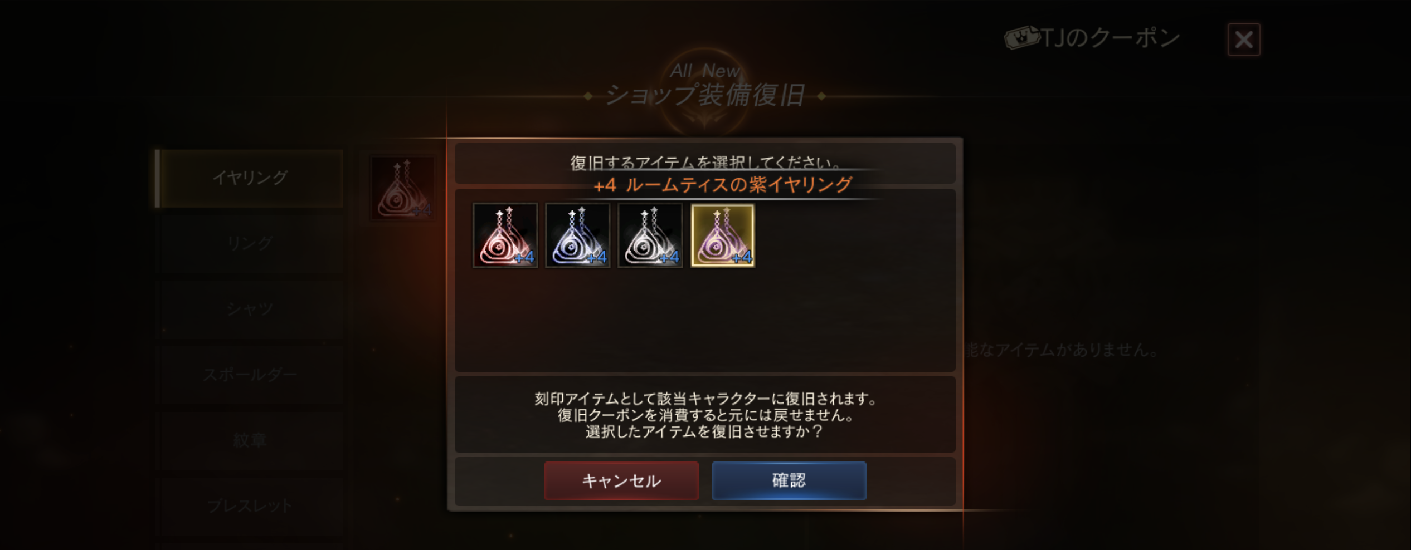Click the キャンセル button

621,480
